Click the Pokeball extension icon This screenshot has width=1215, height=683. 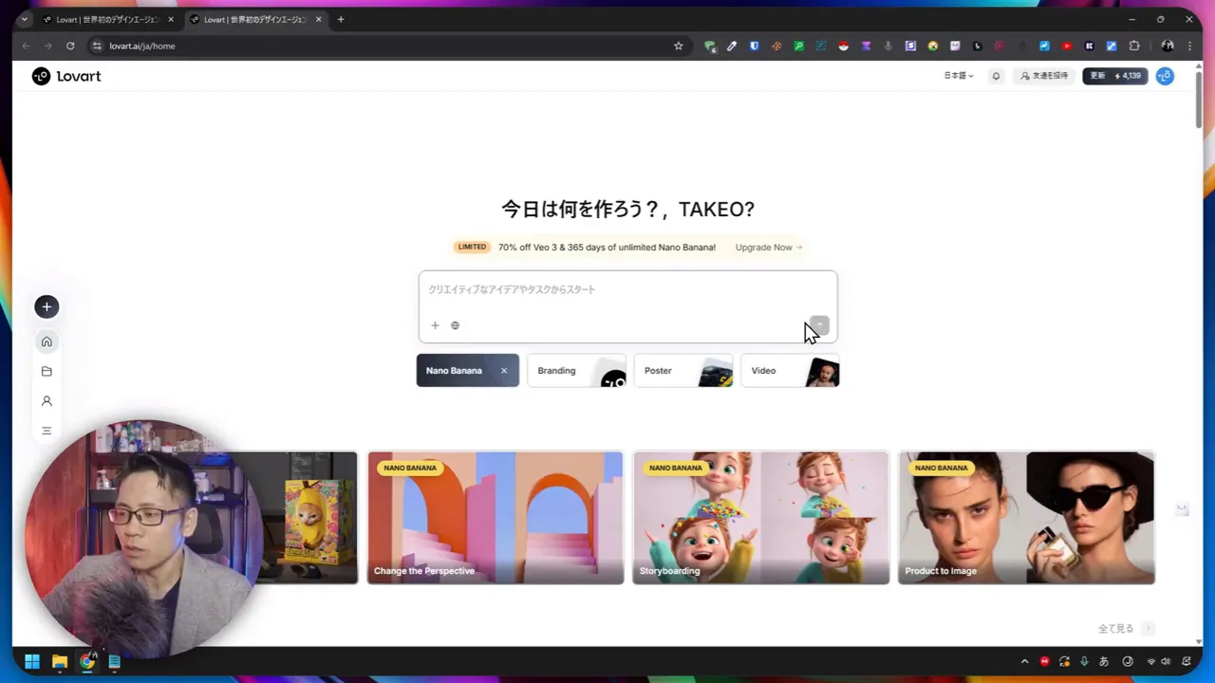point(844,46)
